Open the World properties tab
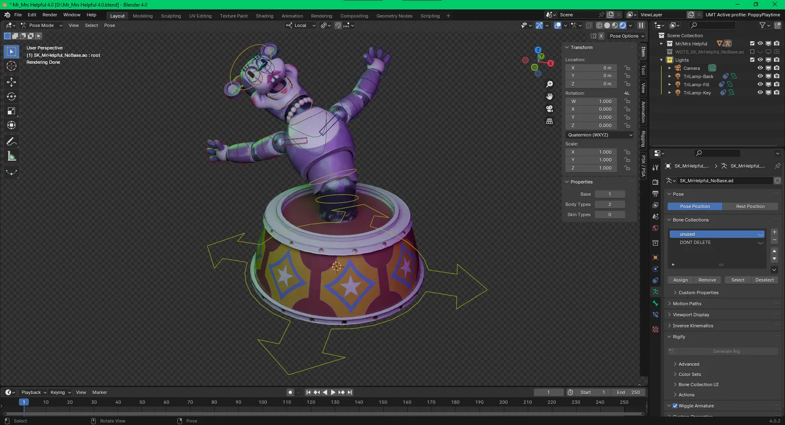This screenshot has width=785, height=425. (x=655, y=228)
